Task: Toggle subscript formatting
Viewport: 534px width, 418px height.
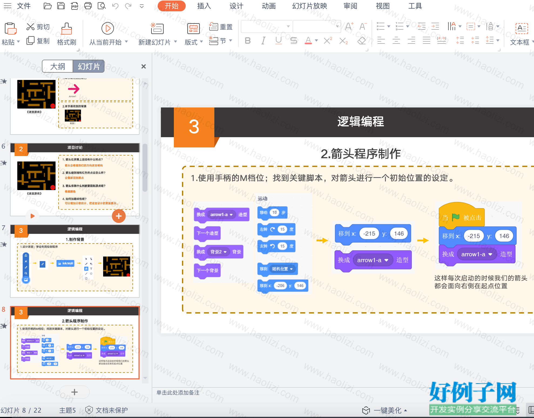Action: [x=343, y=41]
